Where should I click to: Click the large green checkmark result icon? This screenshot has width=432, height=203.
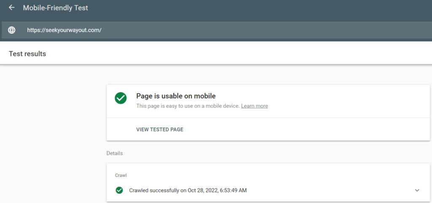pos(121,98)
